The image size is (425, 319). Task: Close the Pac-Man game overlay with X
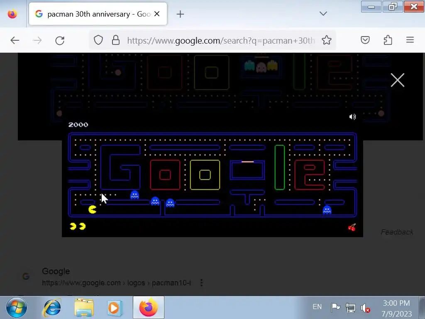[397, 80]
